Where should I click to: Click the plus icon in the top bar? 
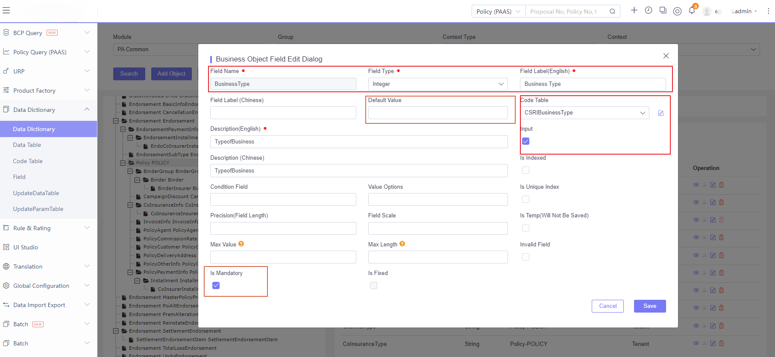pos(634,10)
